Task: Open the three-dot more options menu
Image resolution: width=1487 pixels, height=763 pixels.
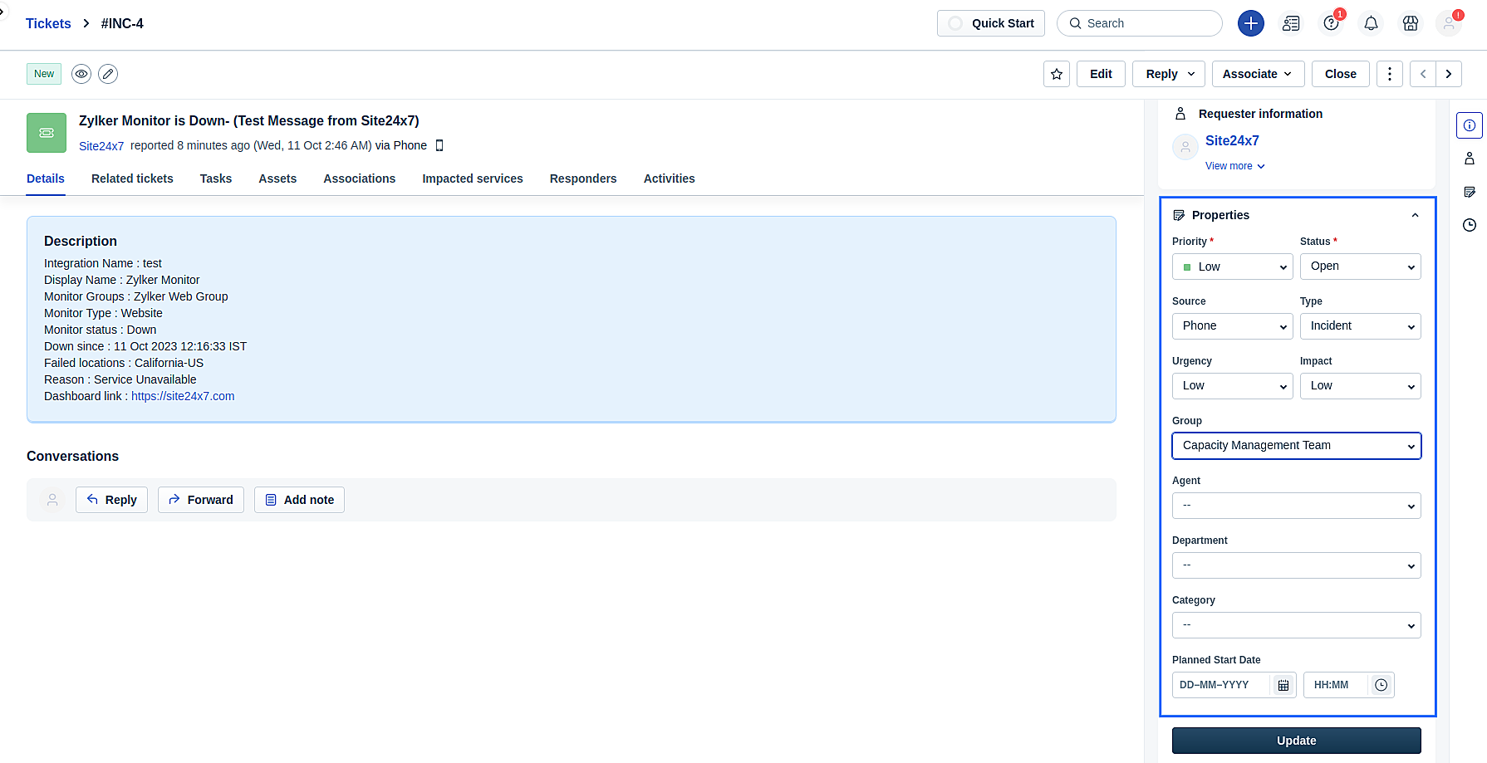Action: 1389,73
